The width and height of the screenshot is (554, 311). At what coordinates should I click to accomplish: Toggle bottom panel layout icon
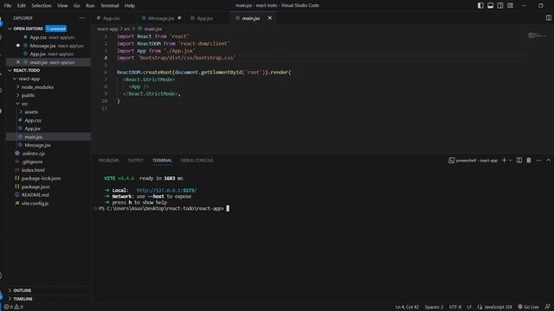tap(491, 6)
